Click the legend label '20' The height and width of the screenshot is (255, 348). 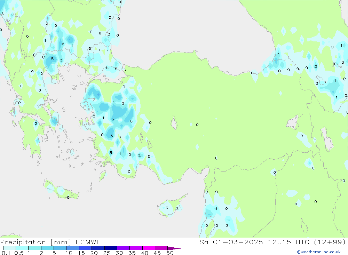[94, 253]
